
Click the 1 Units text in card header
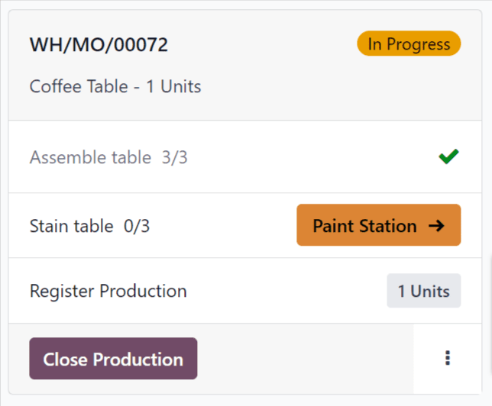[x=173, y=86]
